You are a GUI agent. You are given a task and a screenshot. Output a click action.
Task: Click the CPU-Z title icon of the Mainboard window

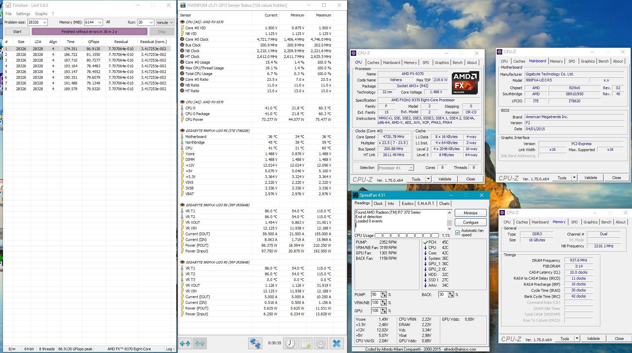tap(499, 52)
